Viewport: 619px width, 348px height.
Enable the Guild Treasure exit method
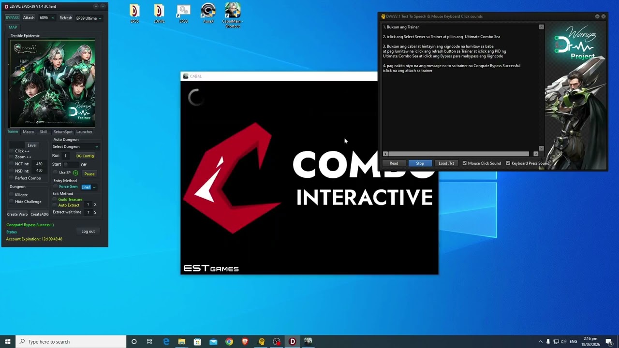55,199
